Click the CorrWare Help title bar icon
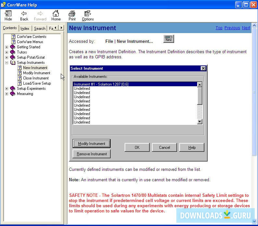258x226 pixels. pyautogui.click(x=3, y=5)
